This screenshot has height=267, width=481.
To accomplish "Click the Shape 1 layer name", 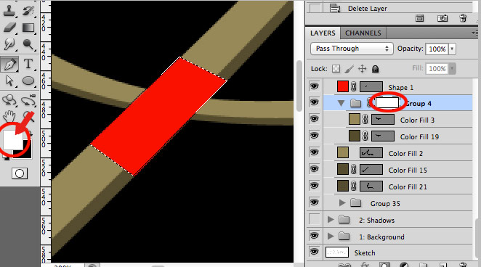I will [x=401, y=88].
